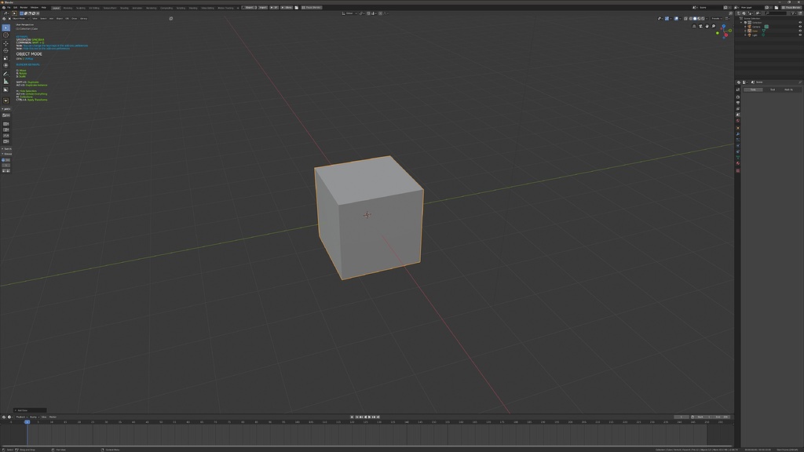Open Texture properties checker tab
Viewport: 804px width, 452px height.
click(738, 170)
